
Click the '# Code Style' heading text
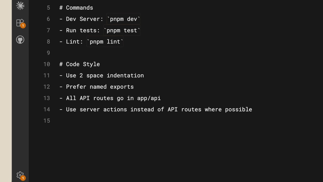click(x=79, y=64)
